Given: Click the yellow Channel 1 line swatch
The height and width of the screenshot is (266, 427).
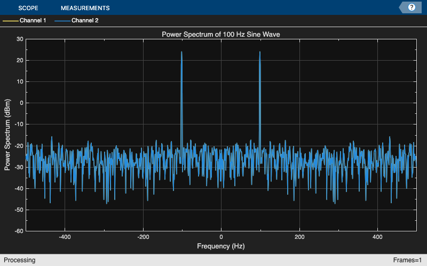Looking at the screenshot, I should tap(11, 21).
